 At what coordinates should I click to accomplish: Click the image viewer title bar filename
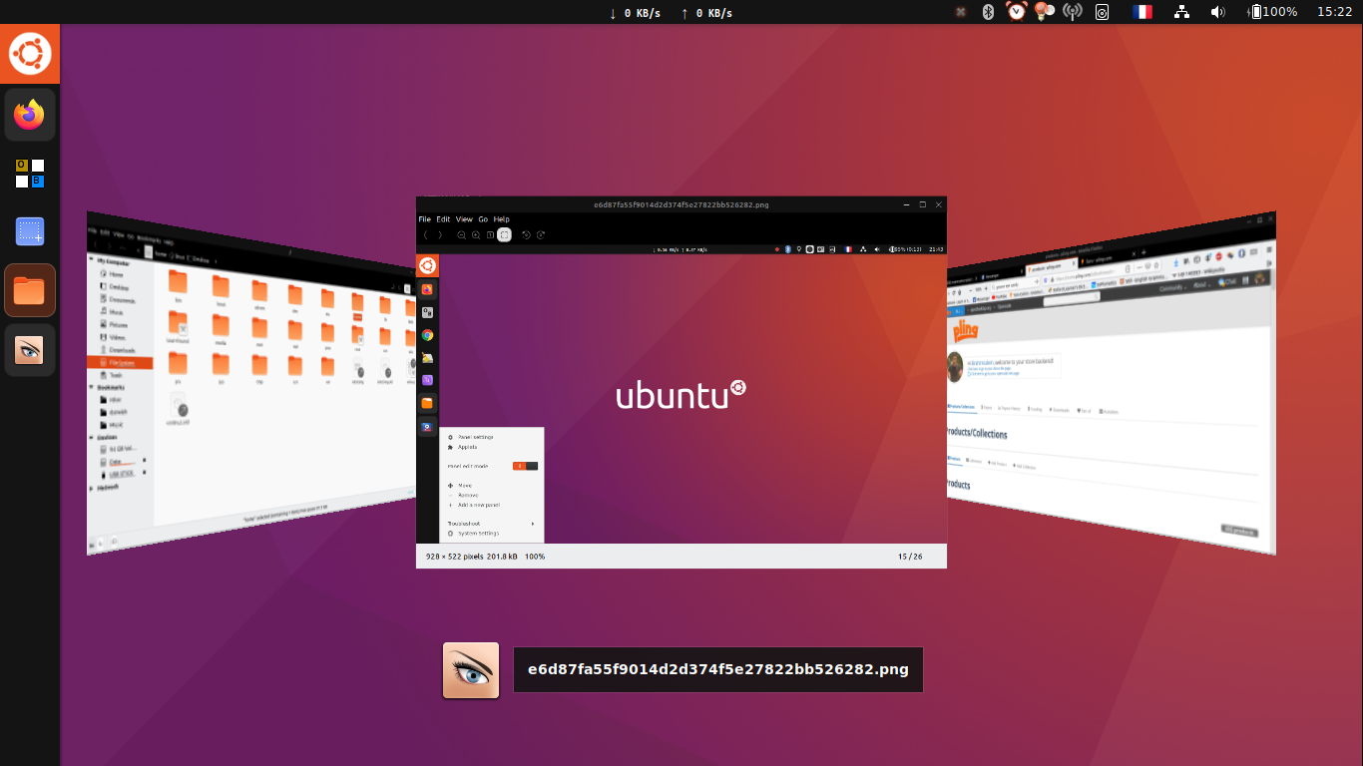[x=681, y=204]
